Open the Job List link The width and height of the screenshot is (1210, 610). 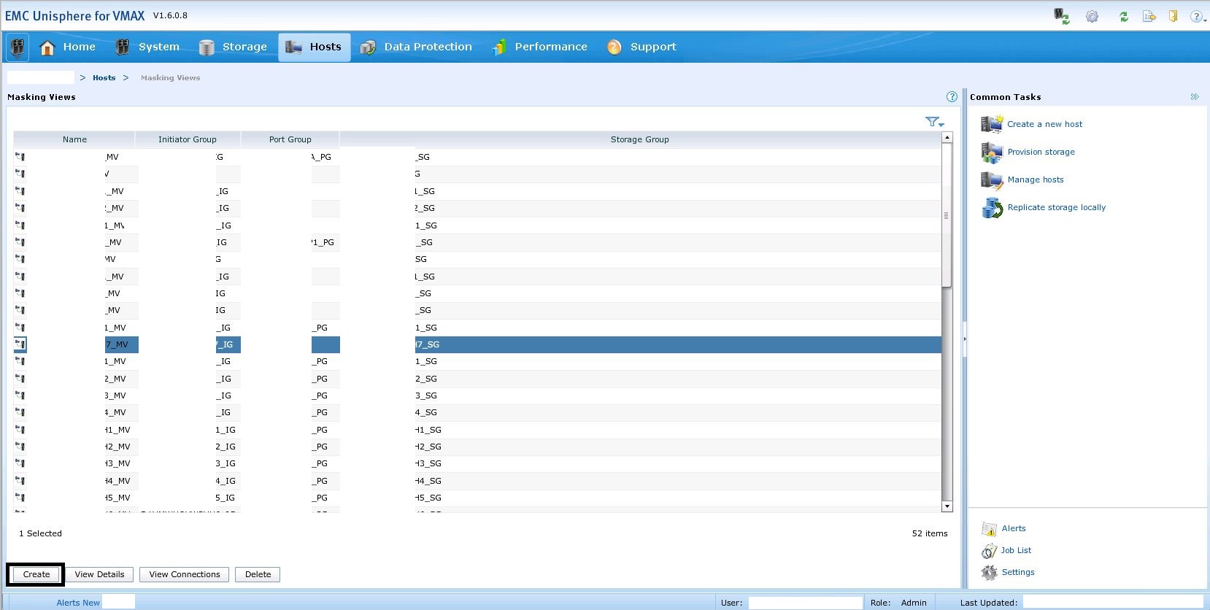(x=1016, y=551)
